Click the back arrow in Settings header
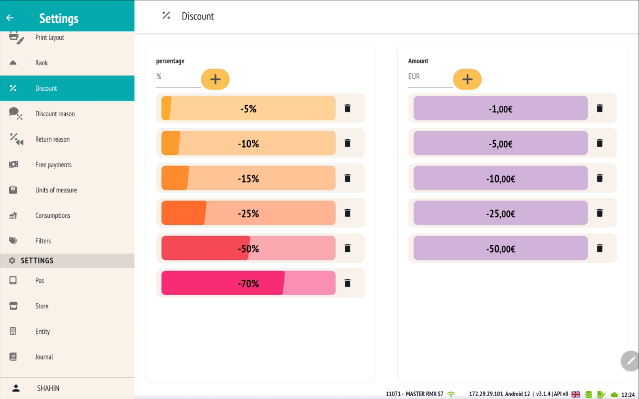This screenshot has height=399, width=639. [10, 18]
